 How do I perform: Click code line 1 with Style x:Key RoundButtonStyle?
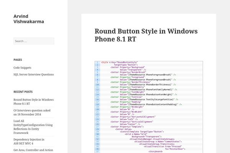[119, 62]
